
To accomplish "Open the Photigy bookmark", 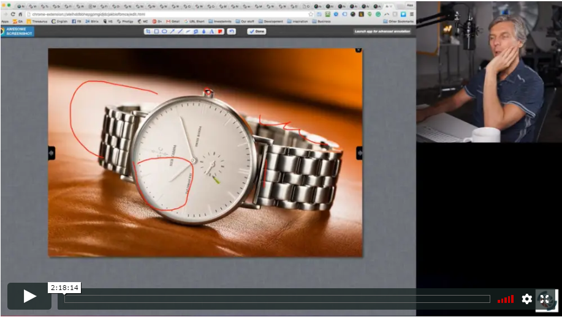I will pos(125,21).
